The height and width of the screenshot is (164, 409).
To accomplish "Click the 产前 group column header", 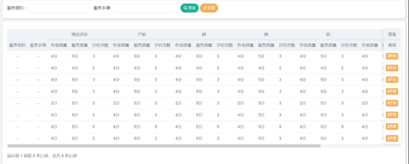I will (x=142, y=35).
